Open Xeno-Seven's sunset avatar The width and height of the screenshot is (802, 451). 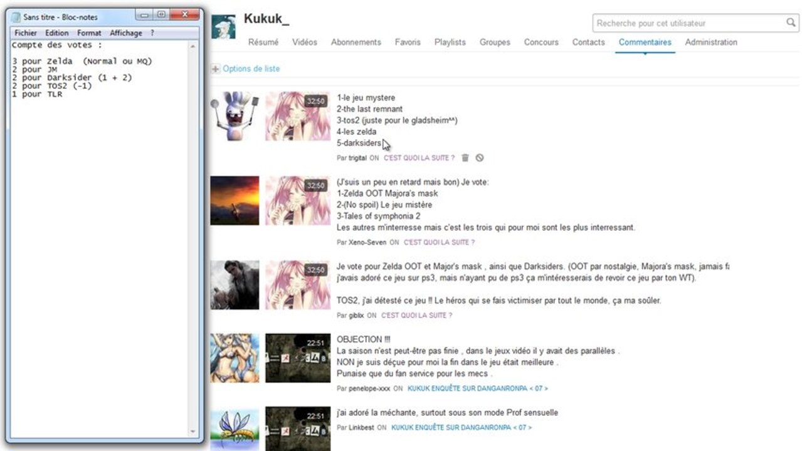(x=235, y=200)
